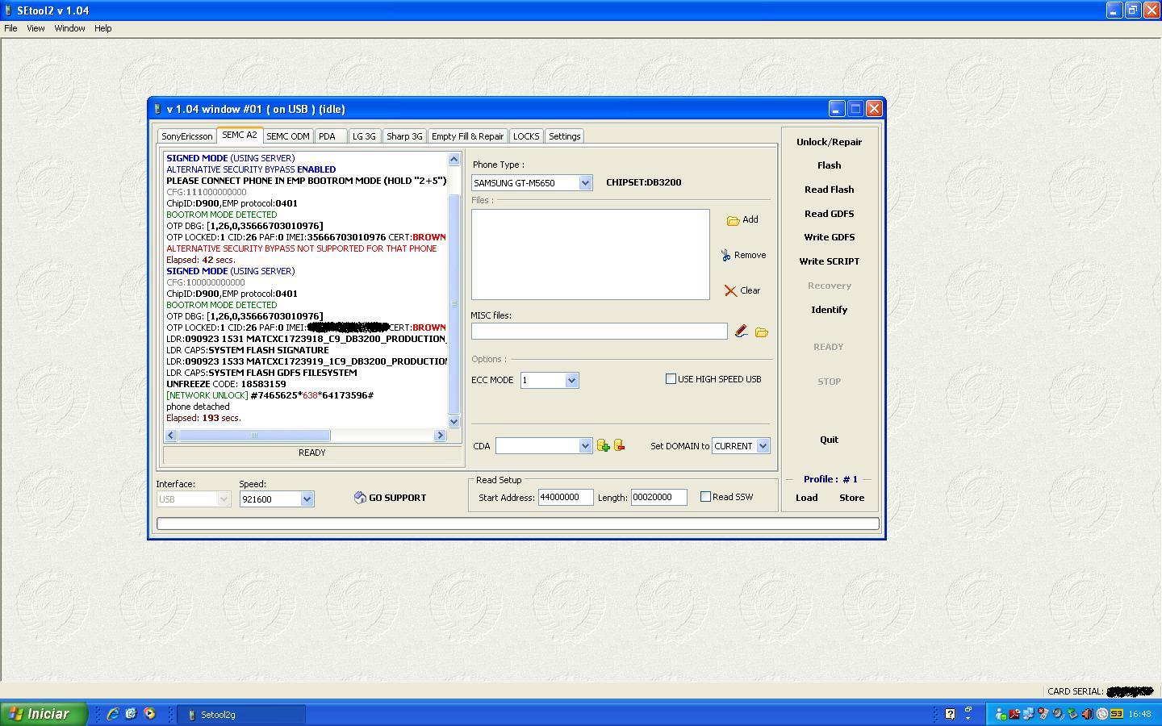Open the second quick launch browser icon

pyautogui.click(x=131, y=714)
